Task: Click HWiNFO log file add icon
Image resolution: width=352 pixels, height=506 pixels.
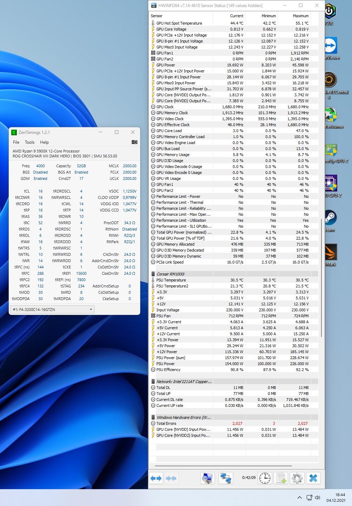Action: tap(281, 478)
